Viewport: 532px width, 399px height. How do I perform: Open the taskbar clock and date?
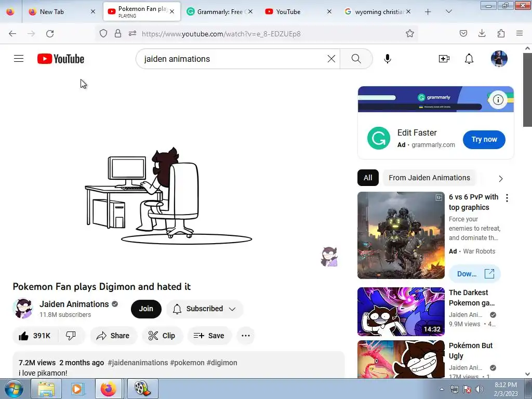tap(506, 389)
